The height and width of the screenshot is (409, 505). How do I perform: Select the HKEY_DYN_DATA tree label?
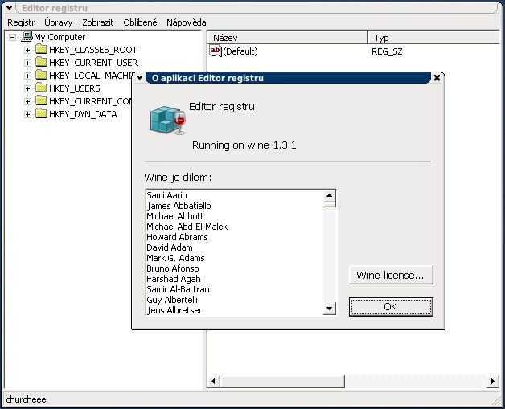[x=83, y=114]
